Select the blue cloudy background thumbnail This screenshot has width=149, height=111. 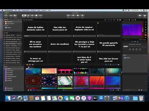coord(33,71)
